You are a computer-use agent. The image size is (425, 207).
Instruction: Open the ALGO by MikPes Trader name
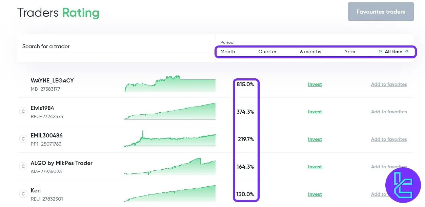coord(61,163)
